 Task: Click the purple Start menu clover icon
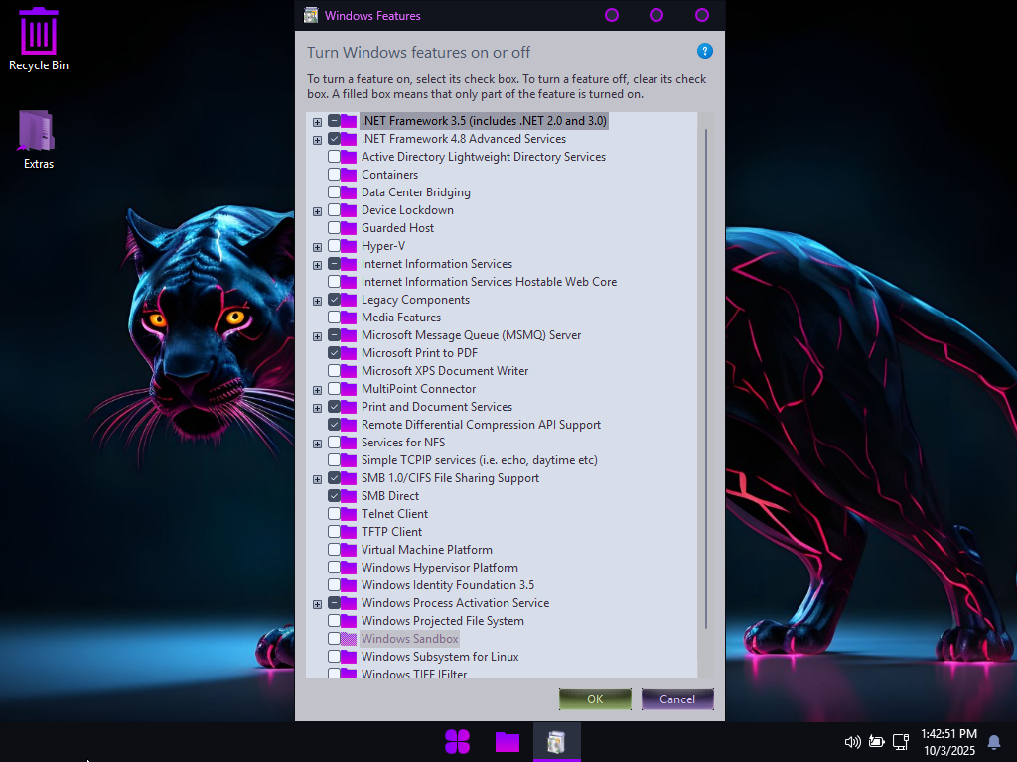457,741
